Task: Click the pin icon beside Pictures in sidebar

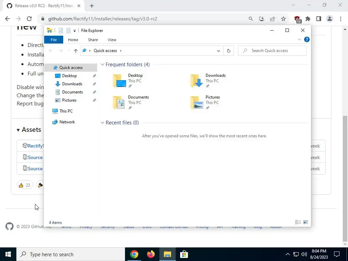Action: tap(94, 100)
